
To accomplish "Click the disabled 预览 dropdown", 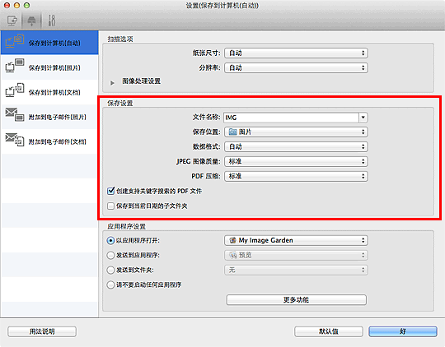I will point(296,255).
